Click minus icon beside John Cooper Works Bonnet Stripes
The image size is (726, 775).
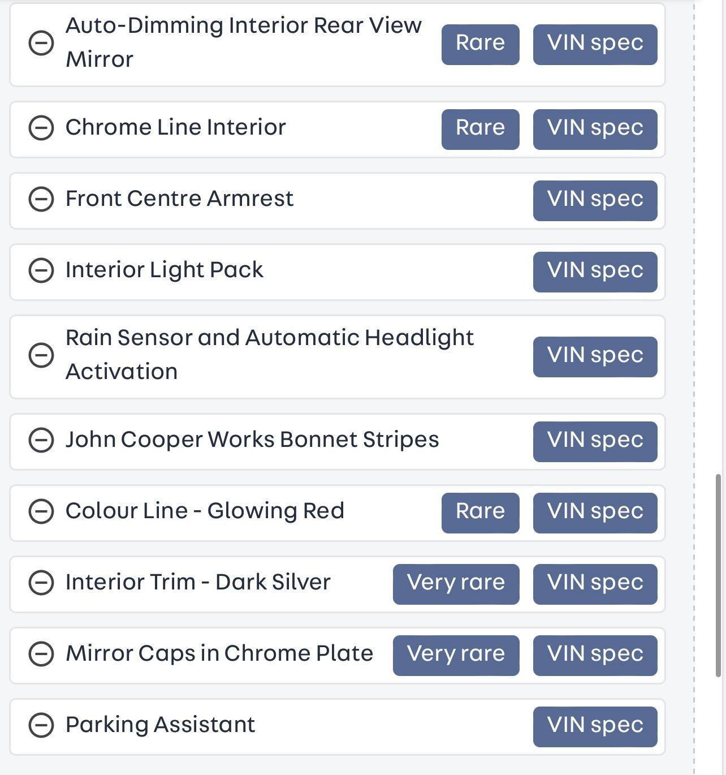(x=41, y=440)
